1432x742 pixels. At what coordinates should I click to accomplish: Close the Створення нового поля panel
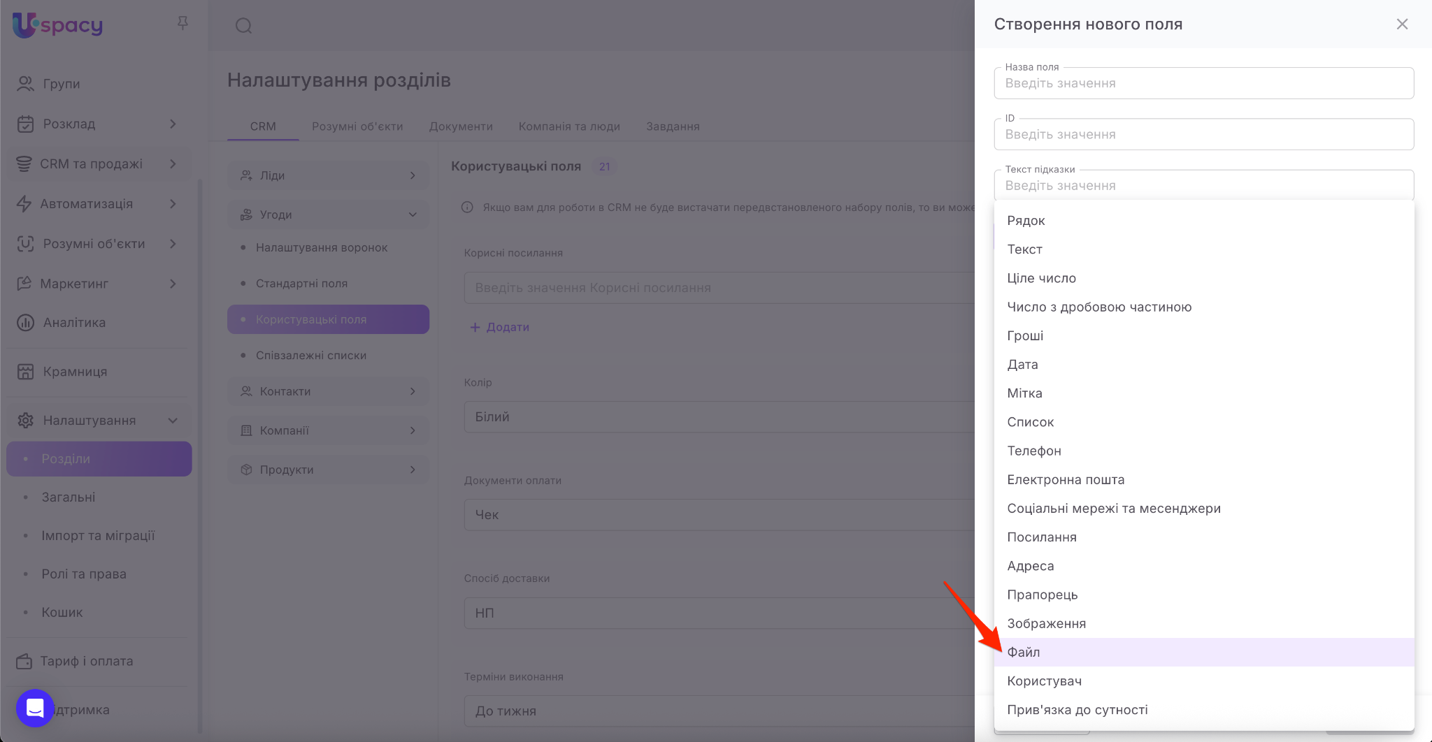(1402, 24)
